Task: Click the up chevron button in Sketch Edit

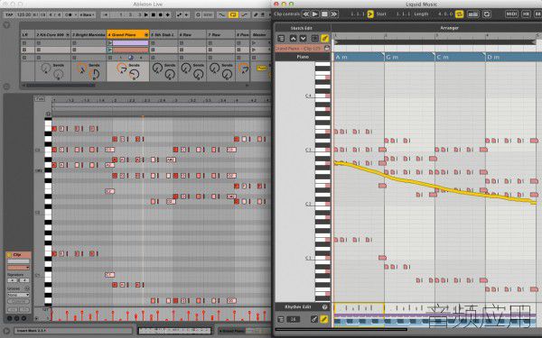Action: pos(293,38)
